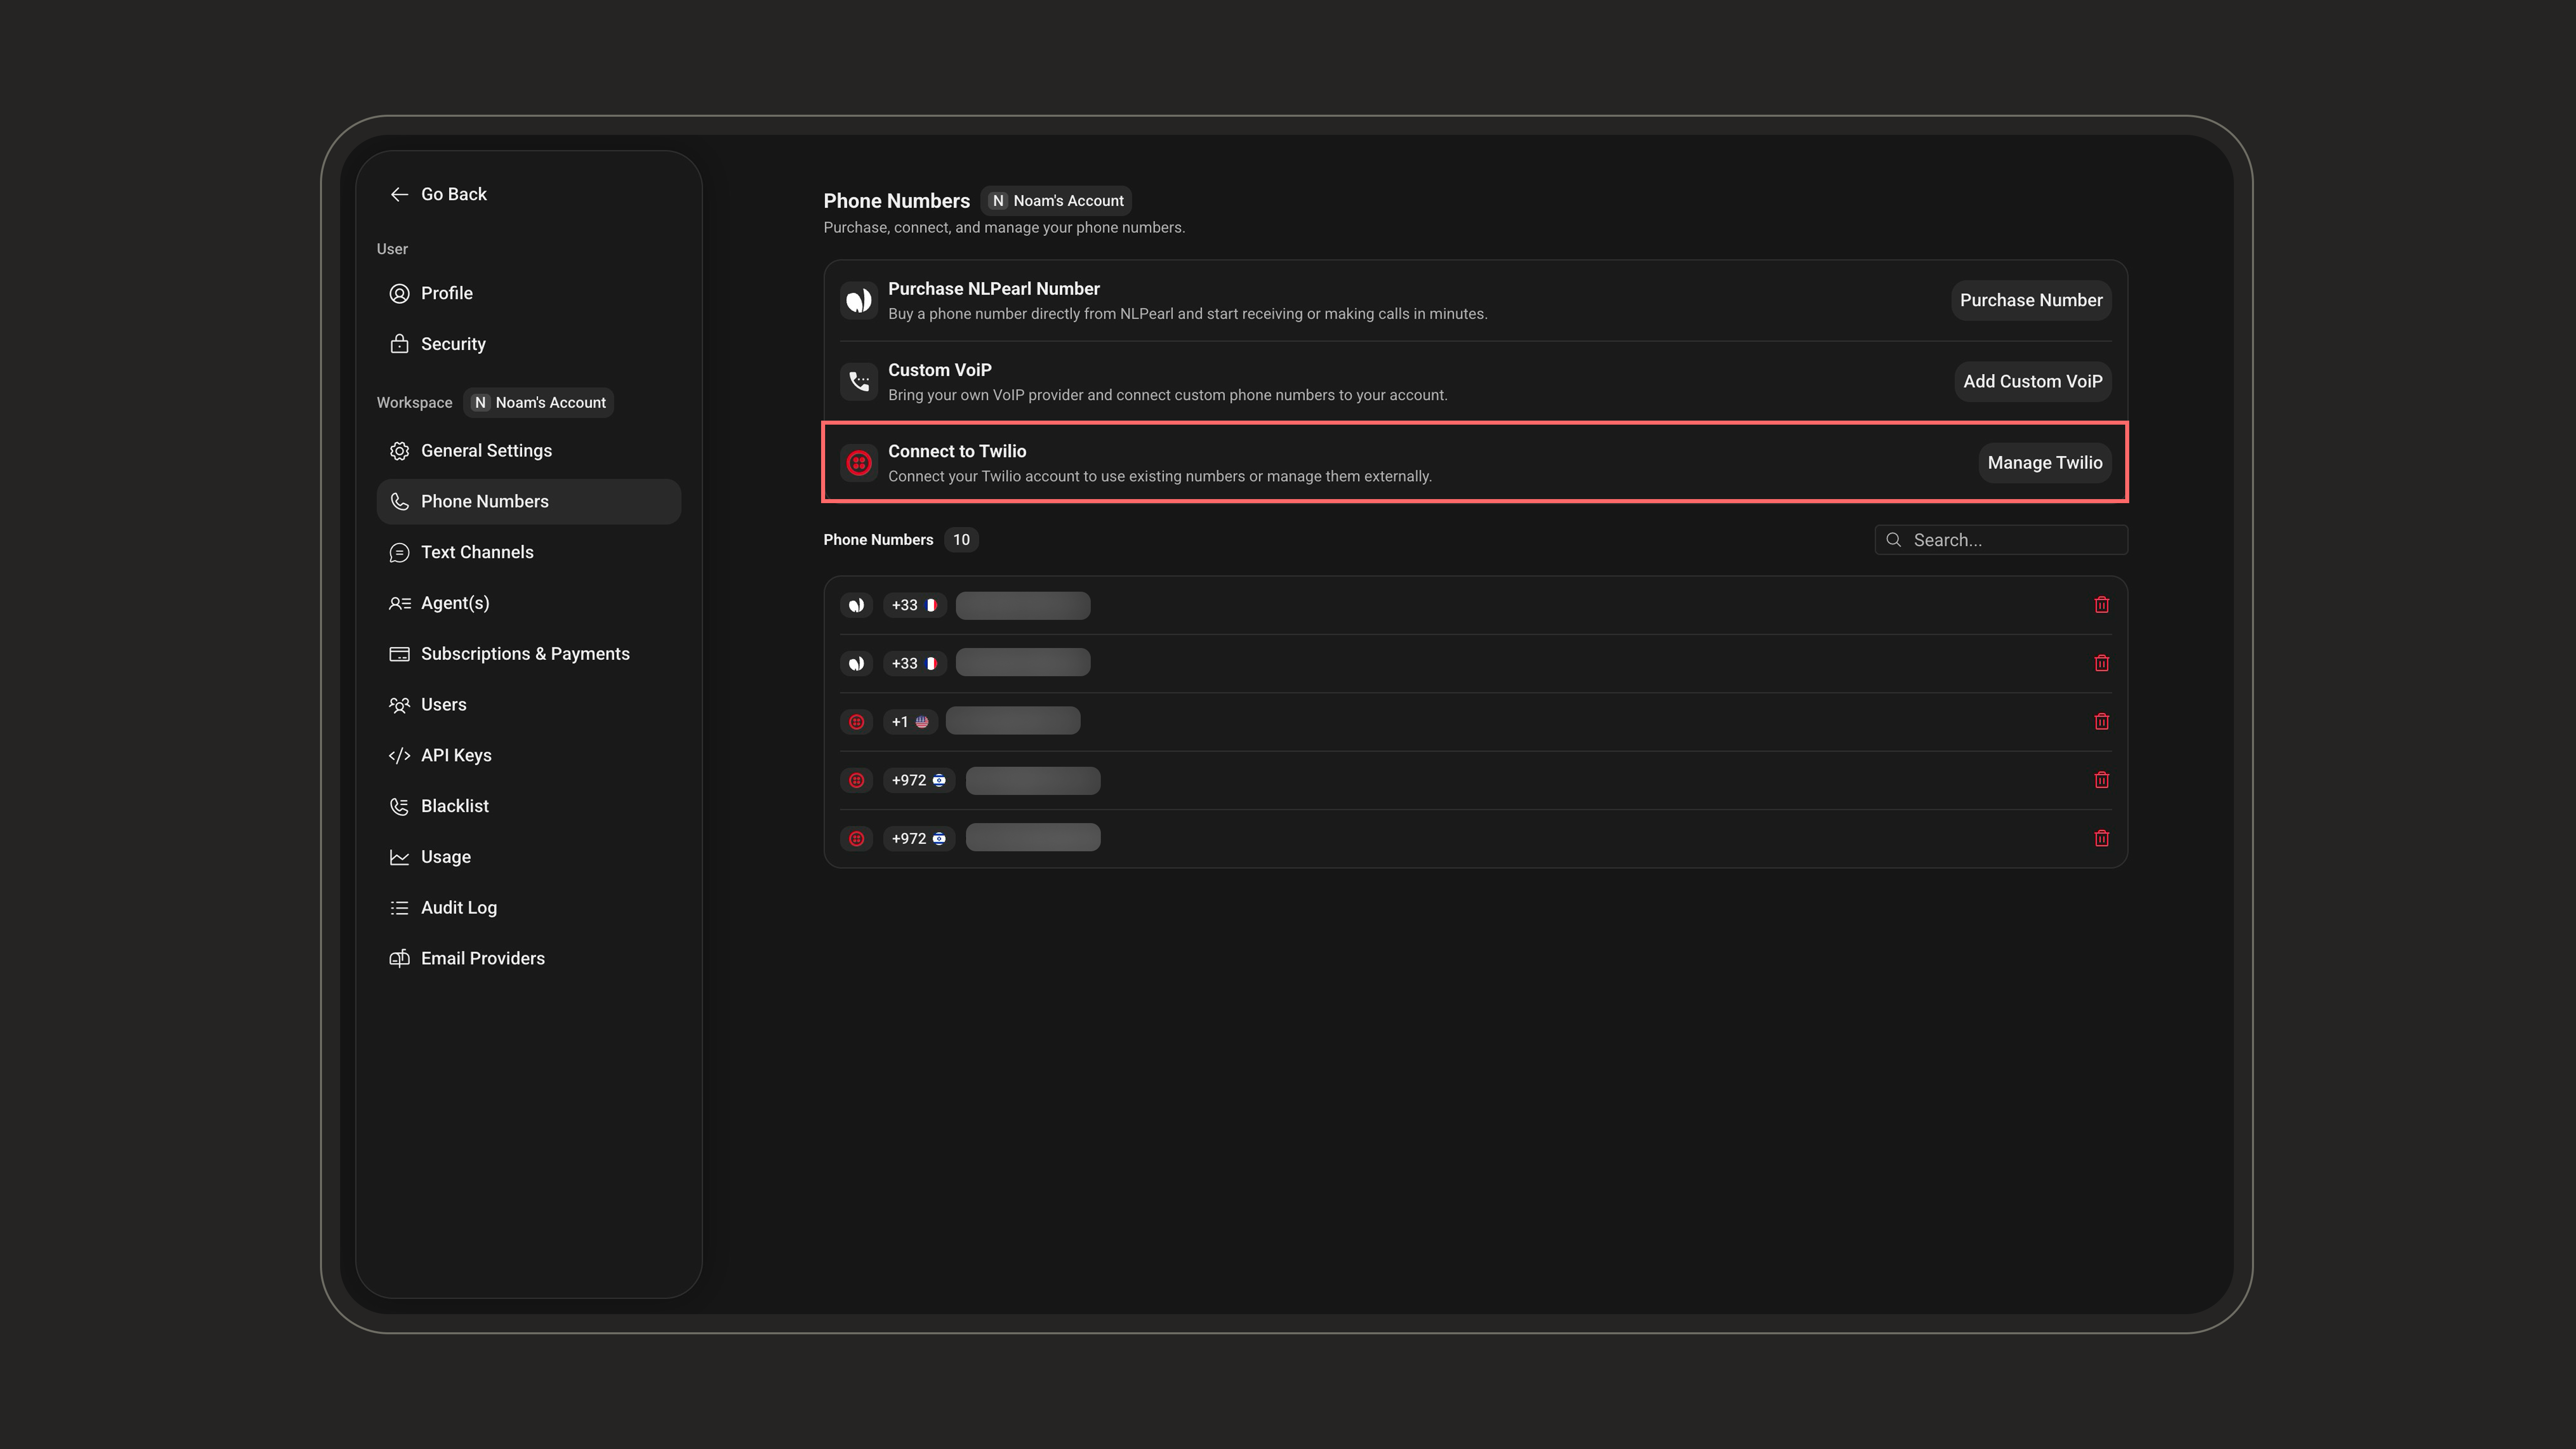Click the Connect to Twilio heading
The width and height of the screenshot is (2576, 1449).
(956, 451)
